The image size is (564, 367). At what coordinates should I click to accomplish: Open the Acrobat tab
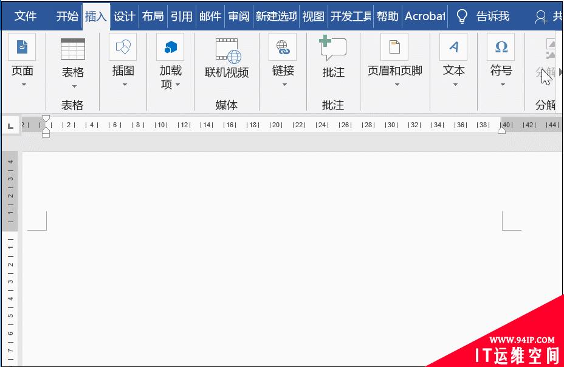(x=425, y=16)
